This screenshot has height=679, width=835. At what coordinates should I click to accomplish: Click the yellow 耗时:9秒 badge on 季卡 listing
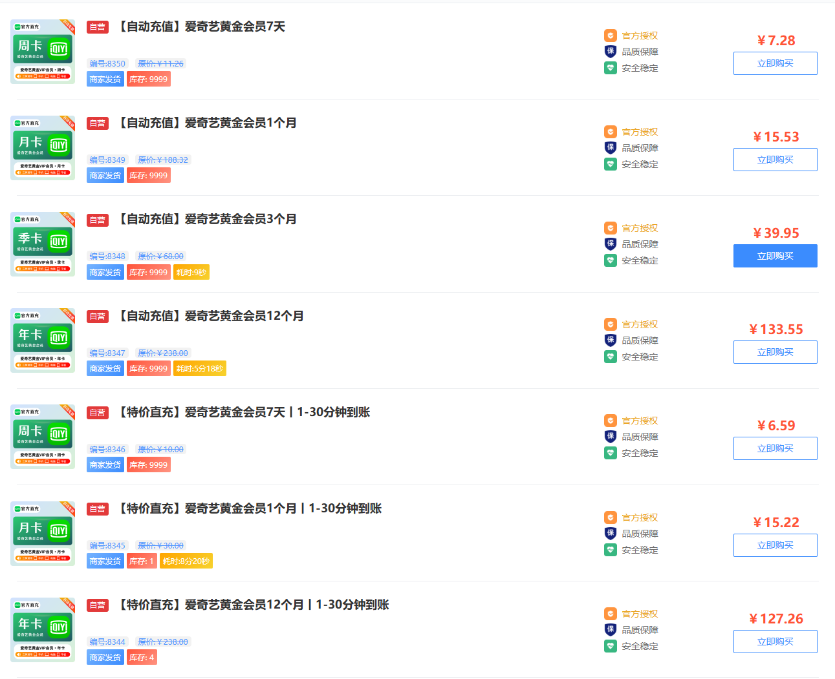[191, 271]
